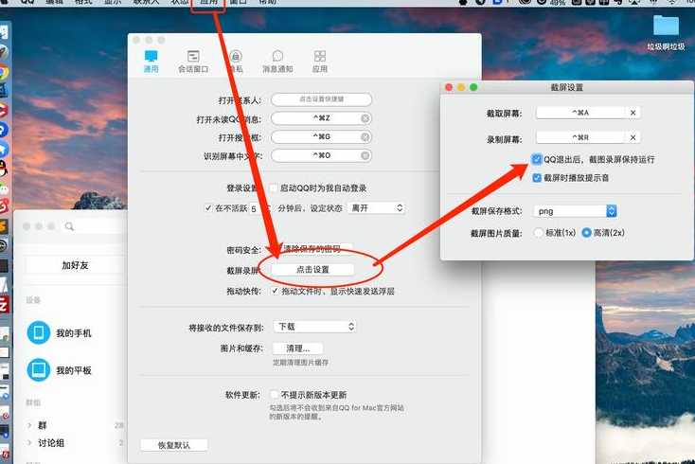
Task: Click the 识别屏幕中文字 shortcut field
Action: coord(321,155)
